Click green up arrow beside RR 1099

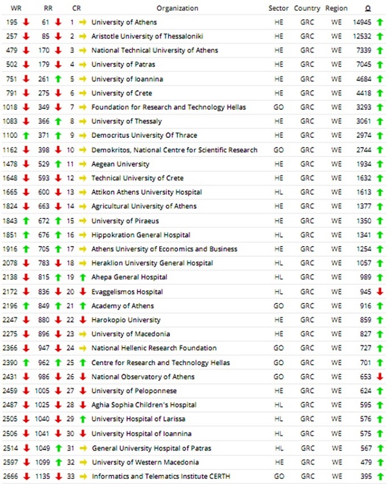(x=59, y=462)
